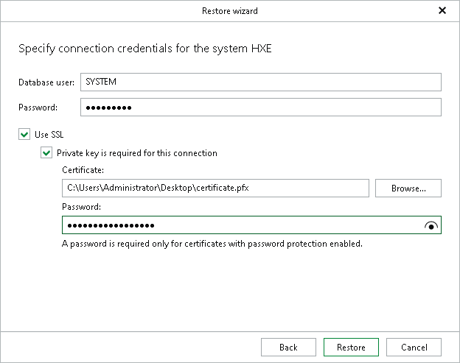This screenshot has width=460, height=363.
Task: Click the "Private key is required" label text
Action: [136, 153]
